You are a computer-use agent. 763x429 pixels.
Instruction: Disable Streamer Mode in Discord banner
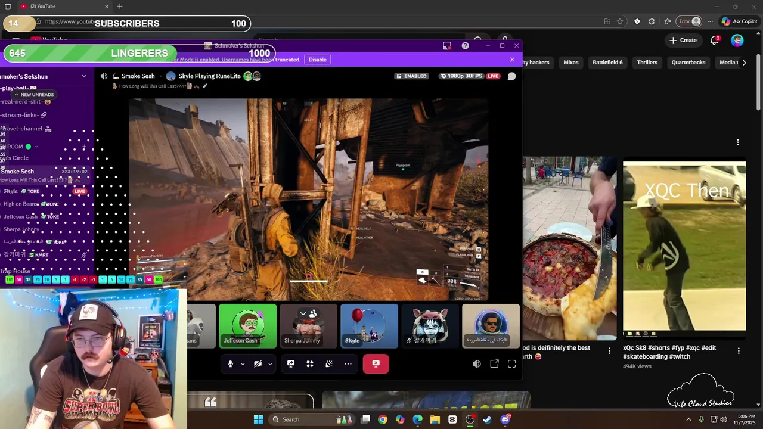(x=318, y=60)
